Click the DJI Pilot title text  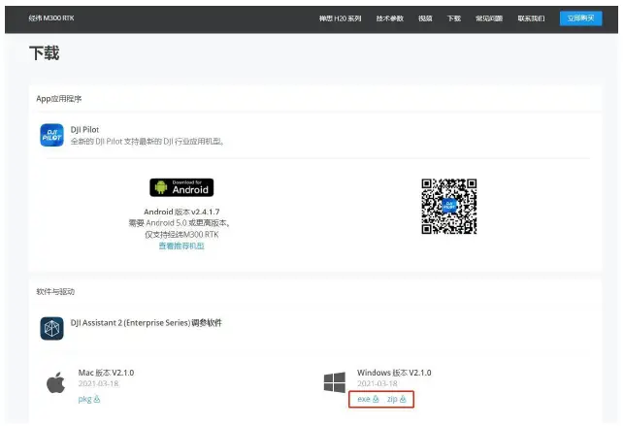pos(84,130)
